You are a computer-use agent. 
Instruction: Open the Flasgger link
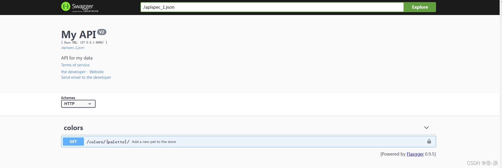415,154
